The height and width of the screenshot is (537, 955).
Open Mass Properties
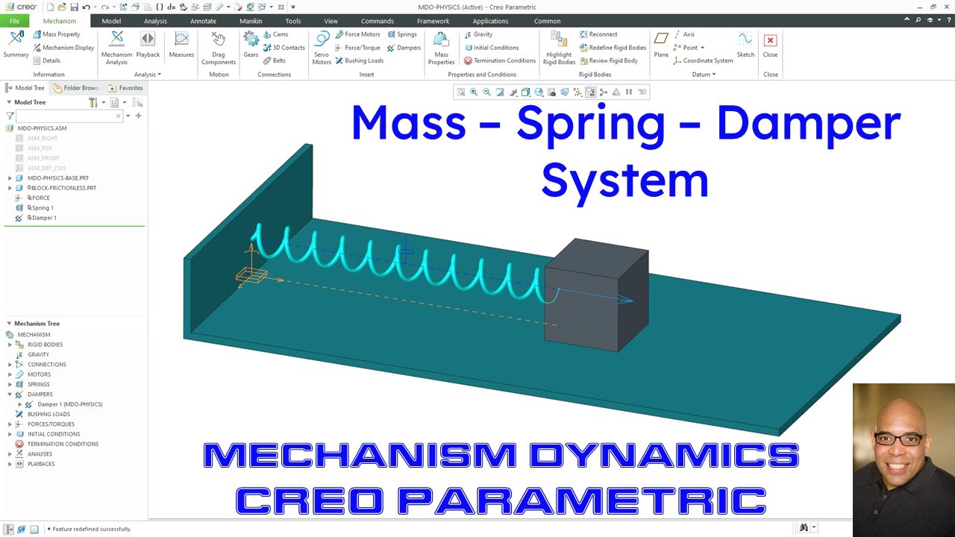[x=441, y=46]
